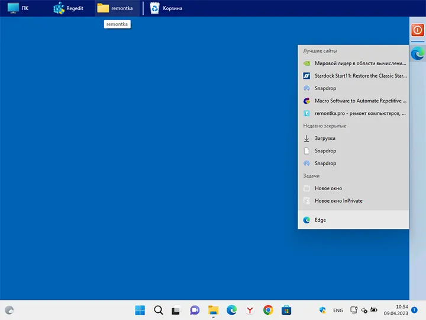Open the ПК shortcut in top bar
426x320 pixels.
tap(18, 8)
